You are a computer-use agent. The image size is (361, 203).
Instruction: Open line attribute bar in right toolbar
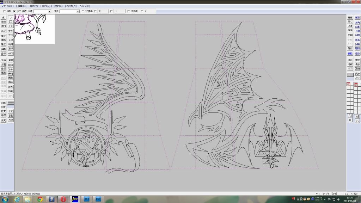pyautogui.click(x=350, y=75)
